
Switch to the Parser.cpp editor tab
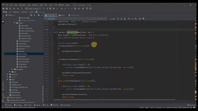pyautogui.click(x=51, y=15)
